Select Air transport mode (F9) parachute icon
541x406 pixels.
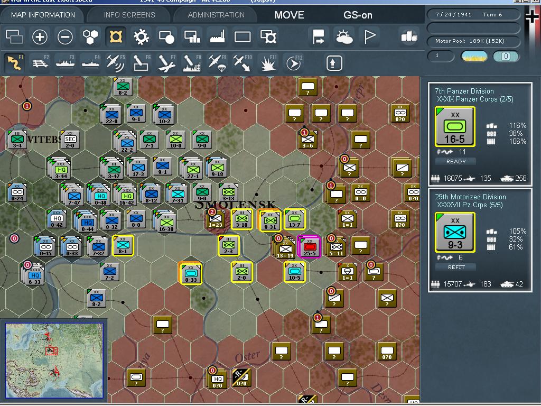[217, 63]
